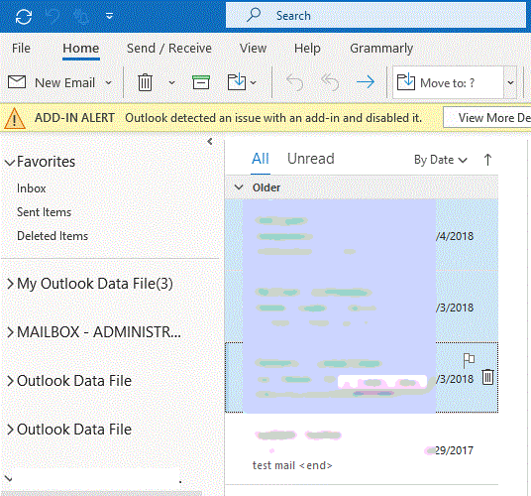531x496 pixels.
Task: Select the 'test mail <end>' message
Action: [x=362, y=449]
